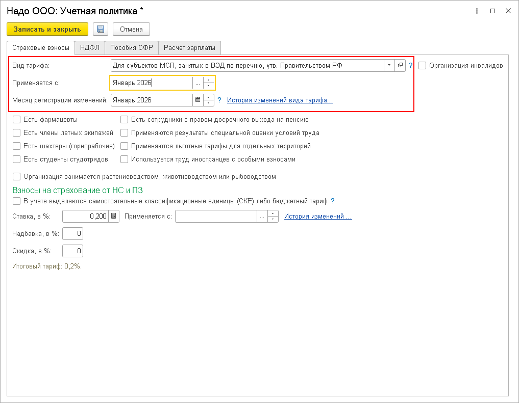
Task: Click help icon after СКЕ budget tariff checkbox
Action: tap(333, 201)
